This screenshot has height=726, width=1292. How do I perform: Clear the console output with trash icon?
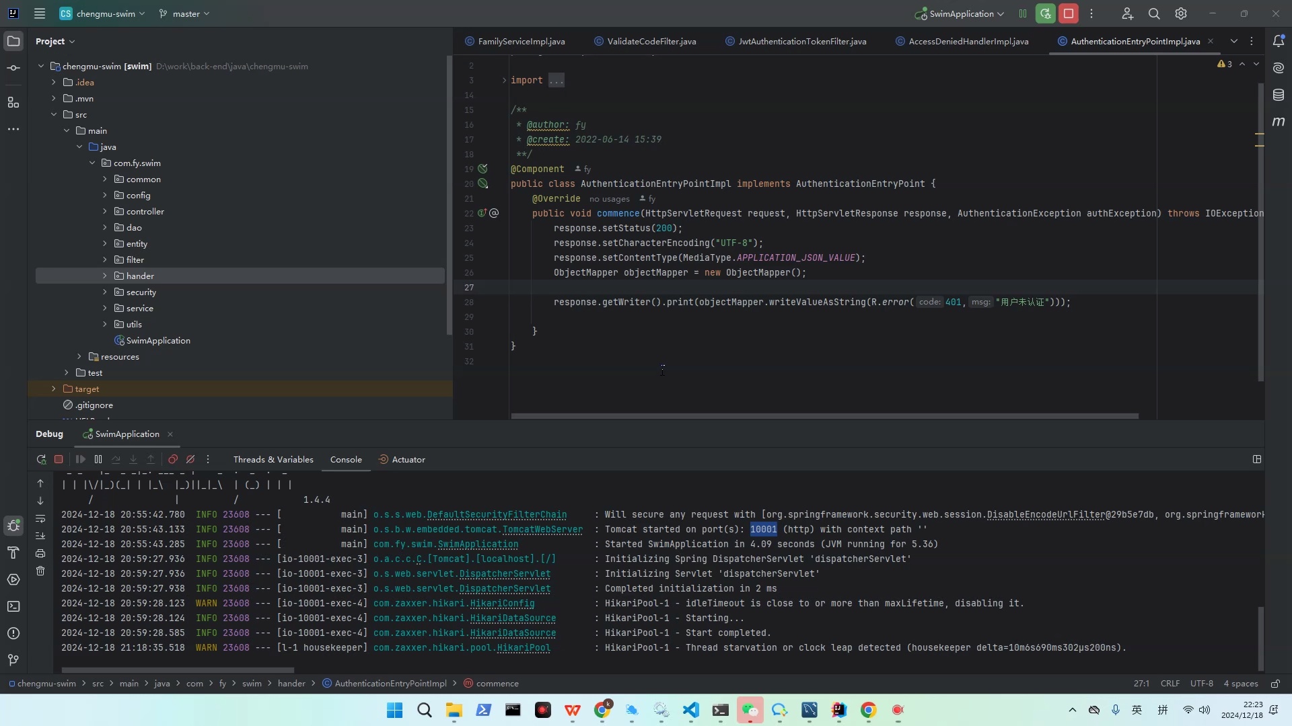pos(40,571)
